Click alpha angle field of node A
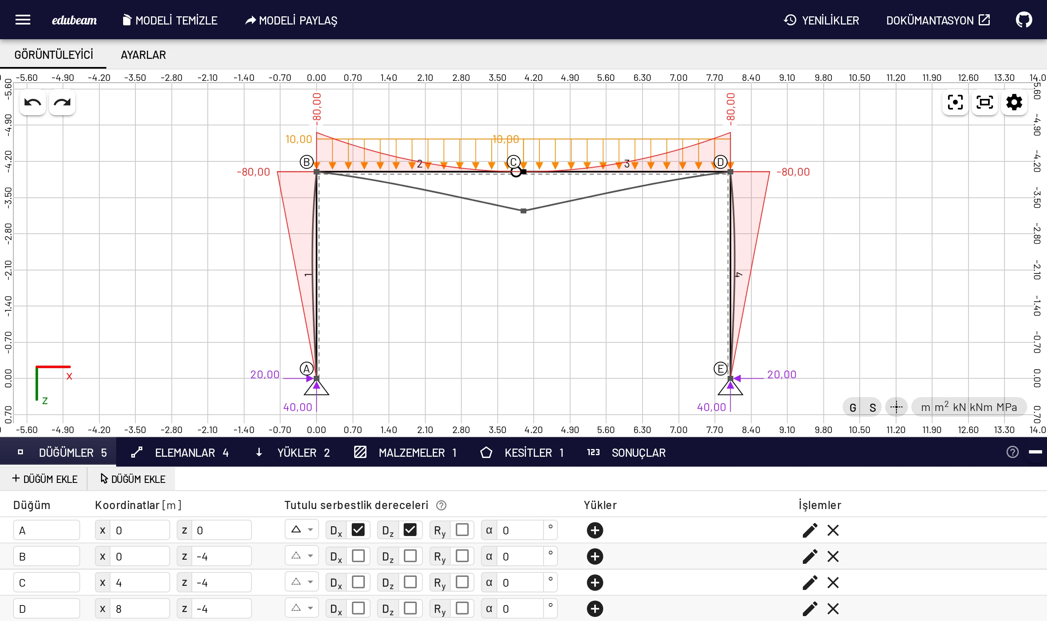 click(x=521, y=530)
